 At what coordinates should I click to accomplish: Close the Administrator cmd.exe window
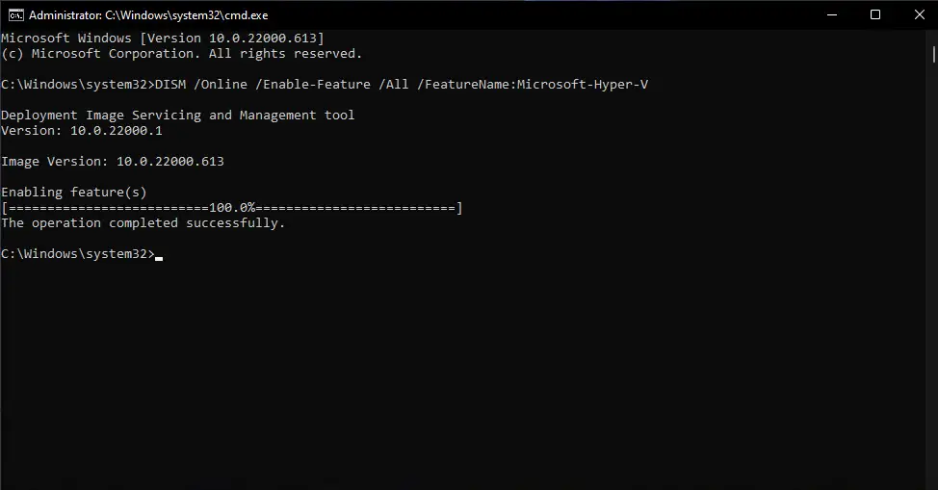(x=917, y=14)
